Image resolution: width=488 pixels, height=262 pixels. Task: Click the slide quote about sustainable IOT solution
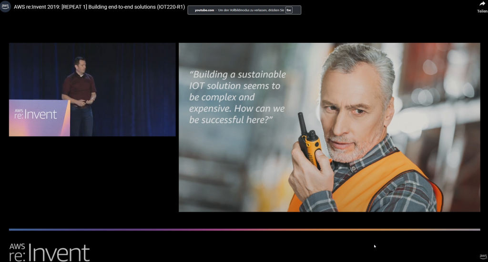(x=237, y=97)
